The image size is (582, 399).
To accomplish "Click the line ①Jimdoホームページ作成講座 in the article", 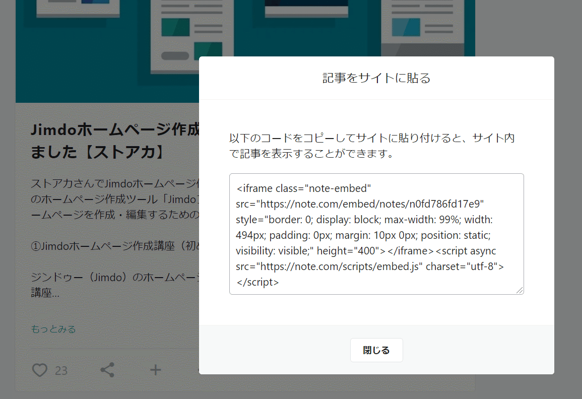I will coord(115,246).
